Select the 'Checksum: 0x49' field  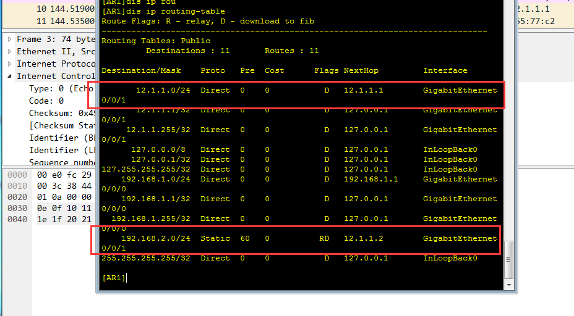point(62,113)
